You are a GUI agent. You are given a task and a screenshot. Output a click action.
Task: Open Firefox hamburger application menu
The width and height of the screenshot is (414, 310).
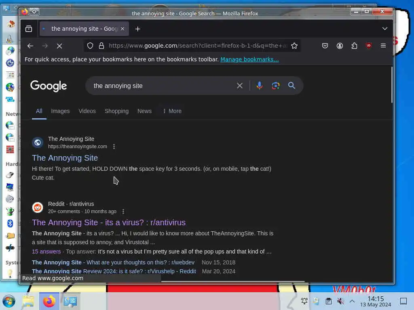[383, 46]
